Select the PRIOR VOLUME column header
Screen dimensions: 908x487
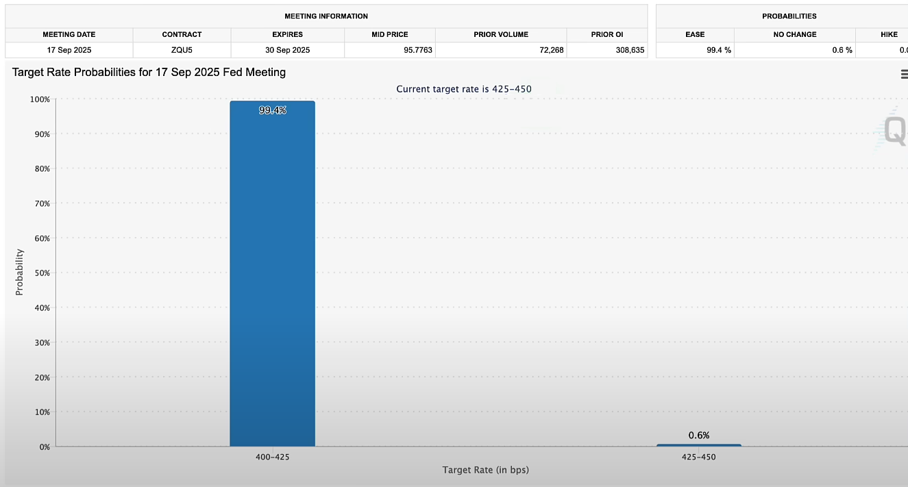pyautogui.click(x=500, y=34)
